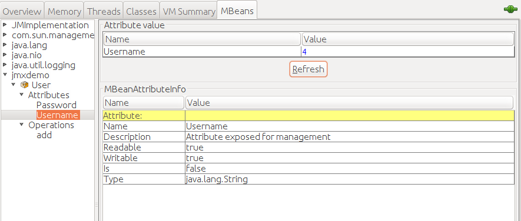Switch to the VM Summary tab
The height and width of the screenshot is (221, 521).
point(188,12)
